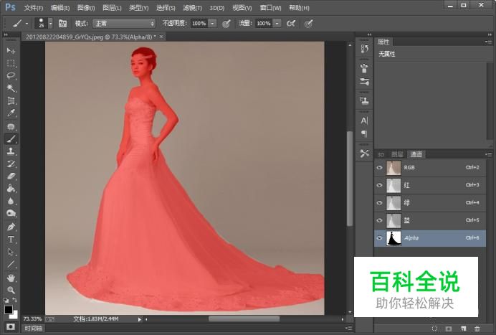Select the Crop tool
Viewport: 496px width, 335px height.
11,100
